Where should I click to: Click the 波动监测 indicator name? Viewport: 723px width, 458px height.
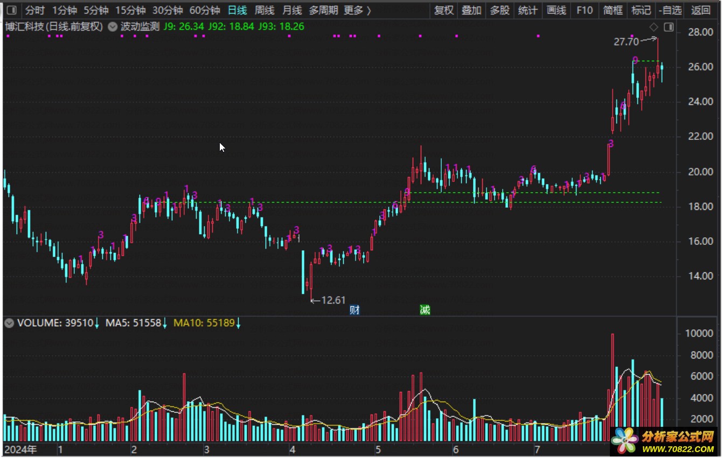point(140,27)
